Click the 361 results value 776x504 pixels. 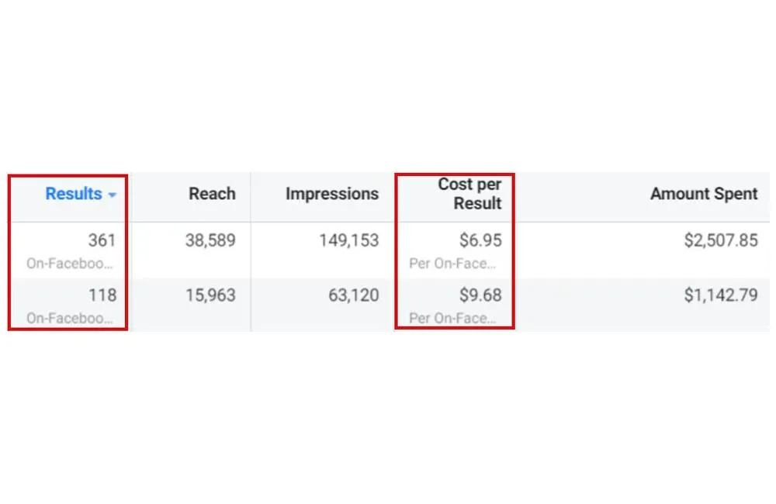(102, 240)
